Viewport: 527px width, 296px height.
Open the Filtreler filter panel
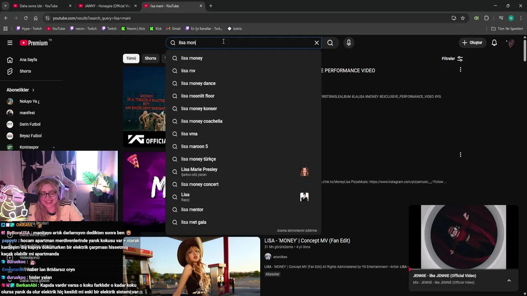(452, 58)
